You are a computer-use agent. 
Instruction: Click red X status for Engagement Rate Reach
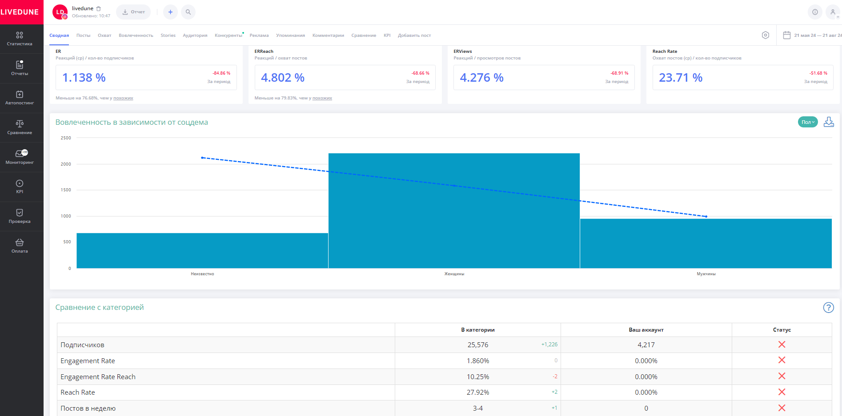click(782, 376)
